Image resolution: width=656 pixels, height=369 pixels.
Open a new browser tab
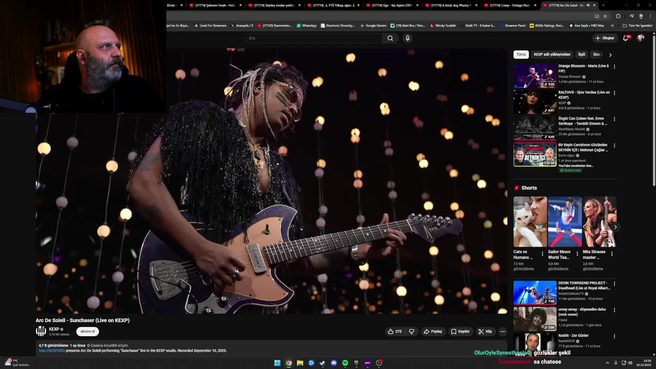603,5
